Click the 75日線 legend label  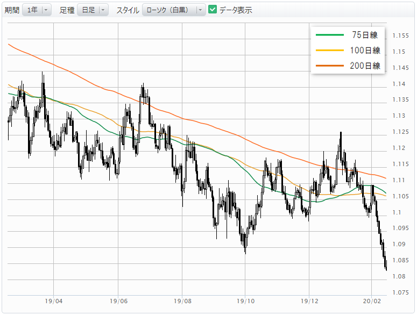365,35
